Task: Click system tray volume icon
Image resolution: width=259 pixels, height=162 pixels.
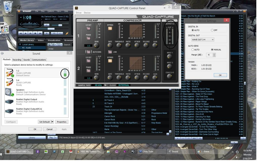Action: click(237, 157)
